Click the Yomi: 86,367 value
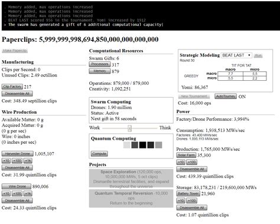Image resolution: width=280 pixels, height=224 pixels. coord(194,87)
